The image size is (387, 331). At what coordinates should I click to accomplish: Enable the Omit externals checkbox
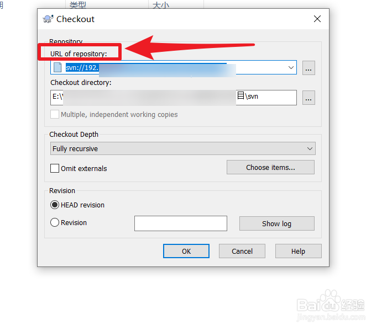coord(55,168)
